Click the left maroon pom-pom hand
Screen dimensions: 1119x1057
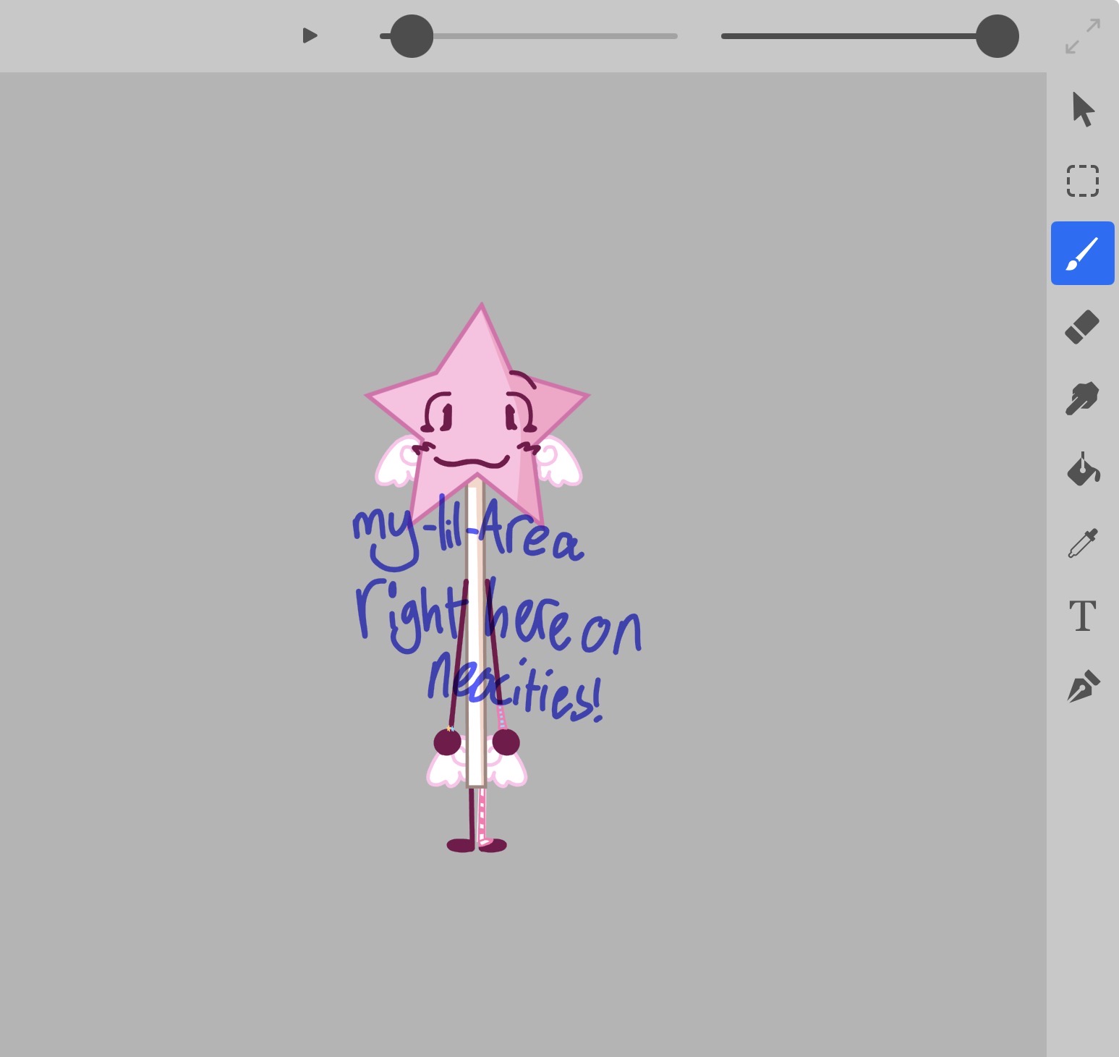(447, 742)
